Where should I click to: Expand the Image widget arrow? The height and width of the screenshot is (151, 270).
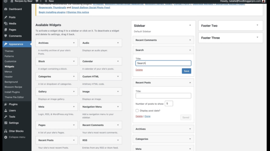(118, 92)
